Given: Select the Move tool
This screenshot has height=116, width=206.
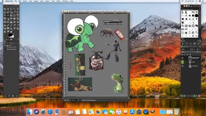Looking at the screenshot, I should coord(8,15).
